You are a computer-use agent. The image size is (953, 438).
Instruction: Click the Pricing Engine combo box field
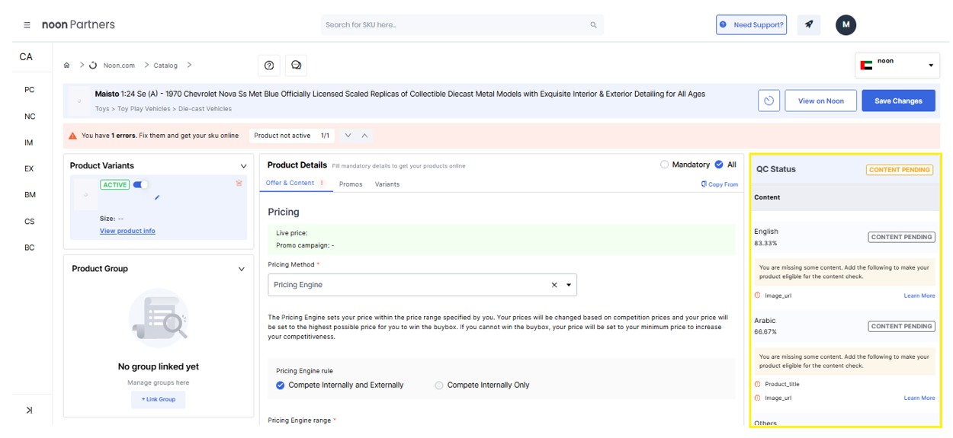(422, 285)
